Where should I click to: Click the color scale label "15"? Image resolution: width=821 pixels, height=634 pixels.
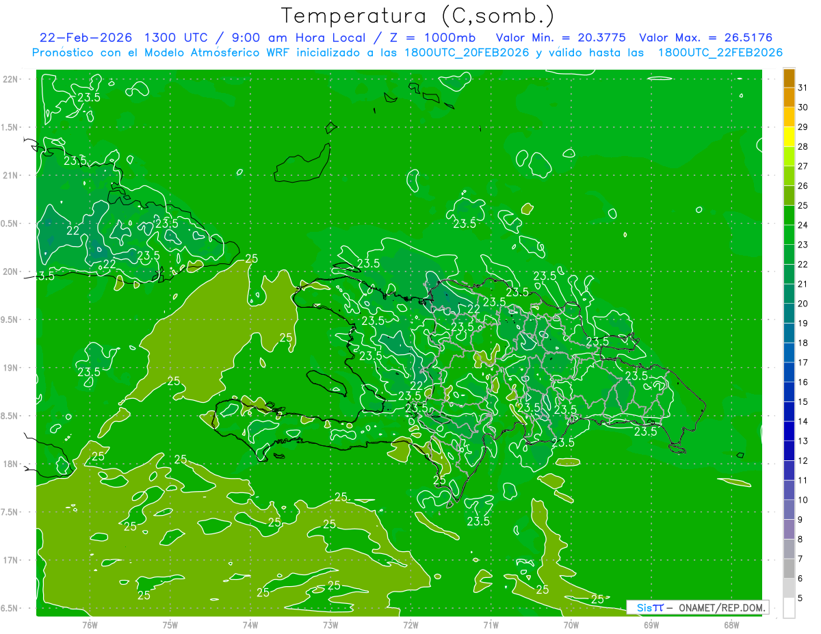pos(803,401)
